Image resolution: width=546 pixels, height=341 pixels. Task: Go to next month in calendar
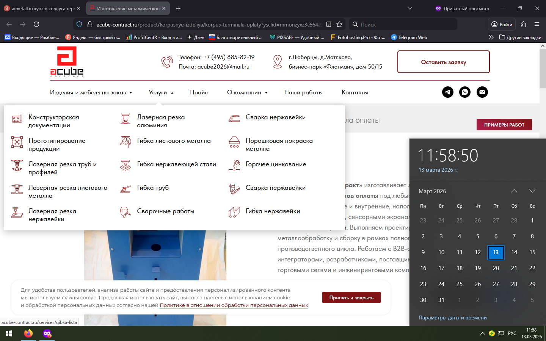coord(532,191)
